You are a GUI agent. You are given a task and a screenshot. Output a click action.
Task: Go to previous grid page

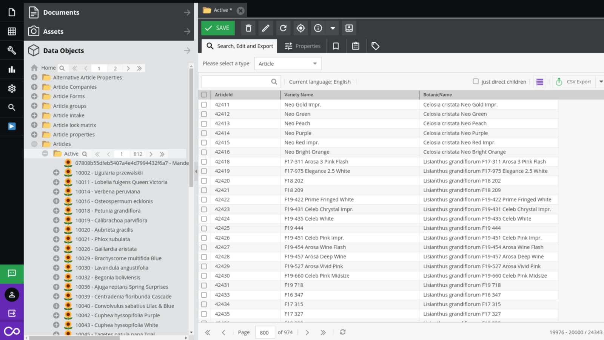(223, 332)
